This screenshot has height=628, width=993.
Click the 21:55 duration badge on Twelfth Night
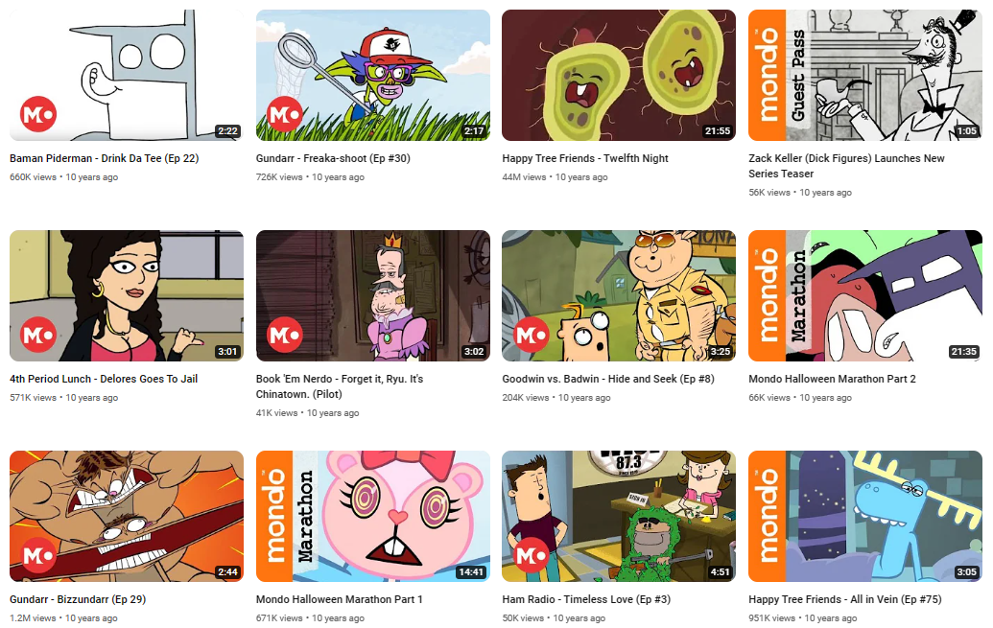click(718, 131)
